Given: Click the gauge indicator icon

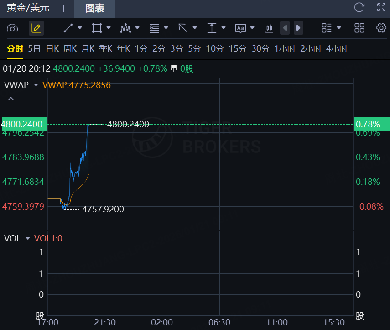Looking at the screenshot, I should coord(12,28).
